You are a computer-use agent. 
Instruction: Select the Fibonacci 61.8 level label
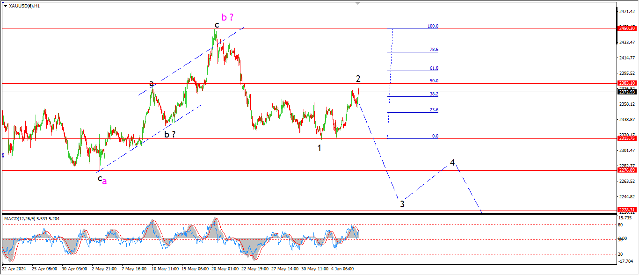pos(434,68)
